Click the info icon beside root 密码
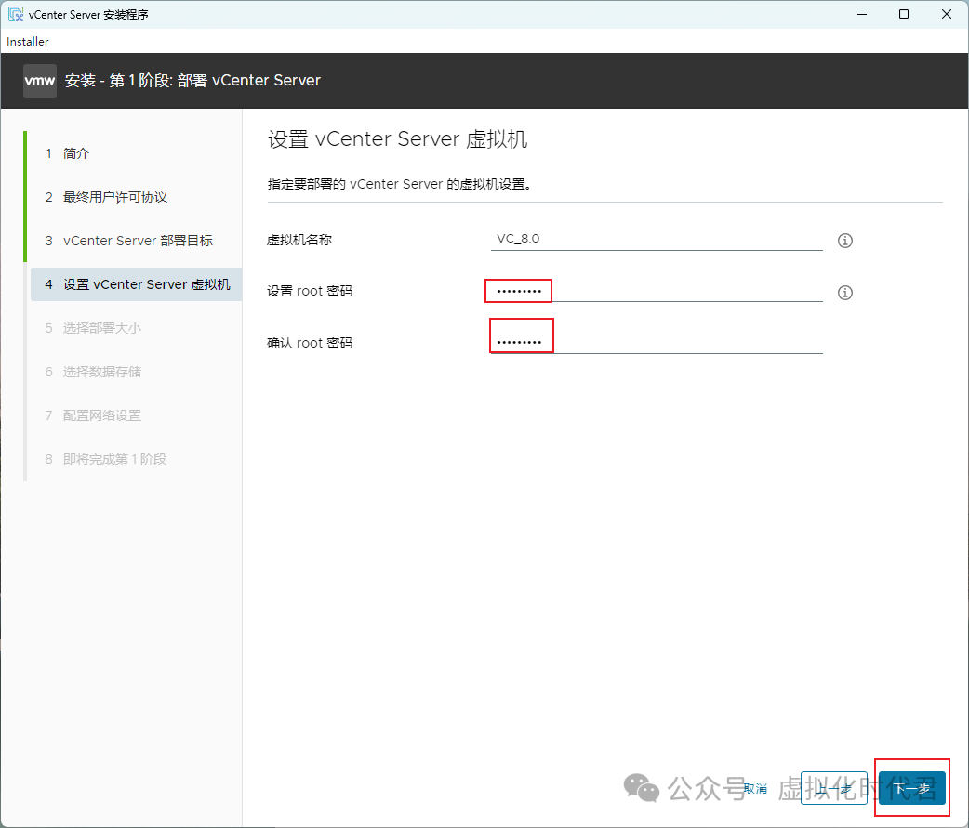Screen dimensions: 969x828 coord(844,293)
